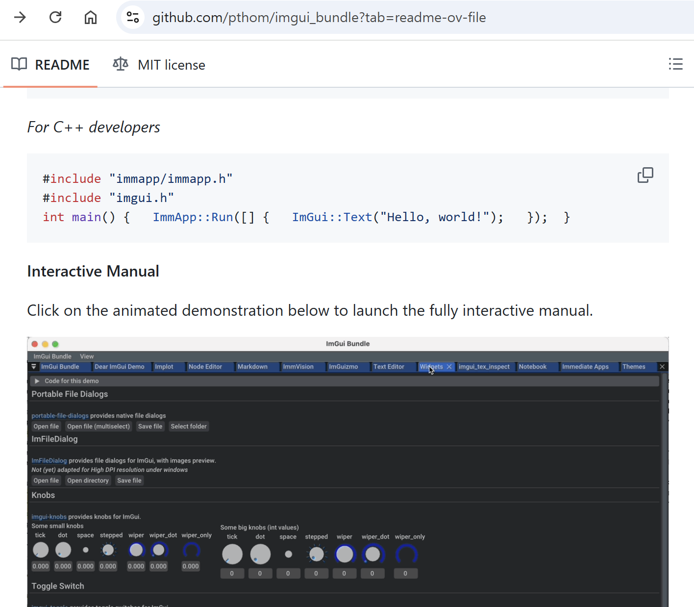Click the address bar URL
Screen dimensions: 694x607
coord(319,18)
